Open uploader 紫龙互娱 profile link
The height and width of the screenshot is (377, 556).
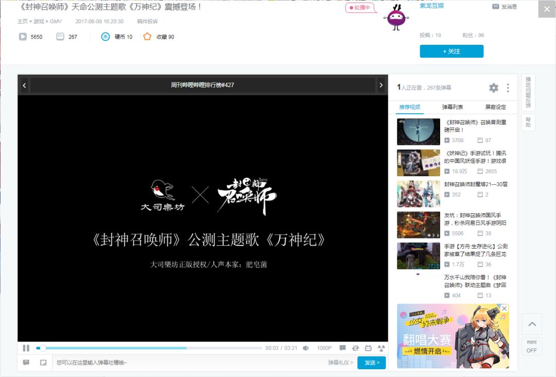(x=431, y=6)
